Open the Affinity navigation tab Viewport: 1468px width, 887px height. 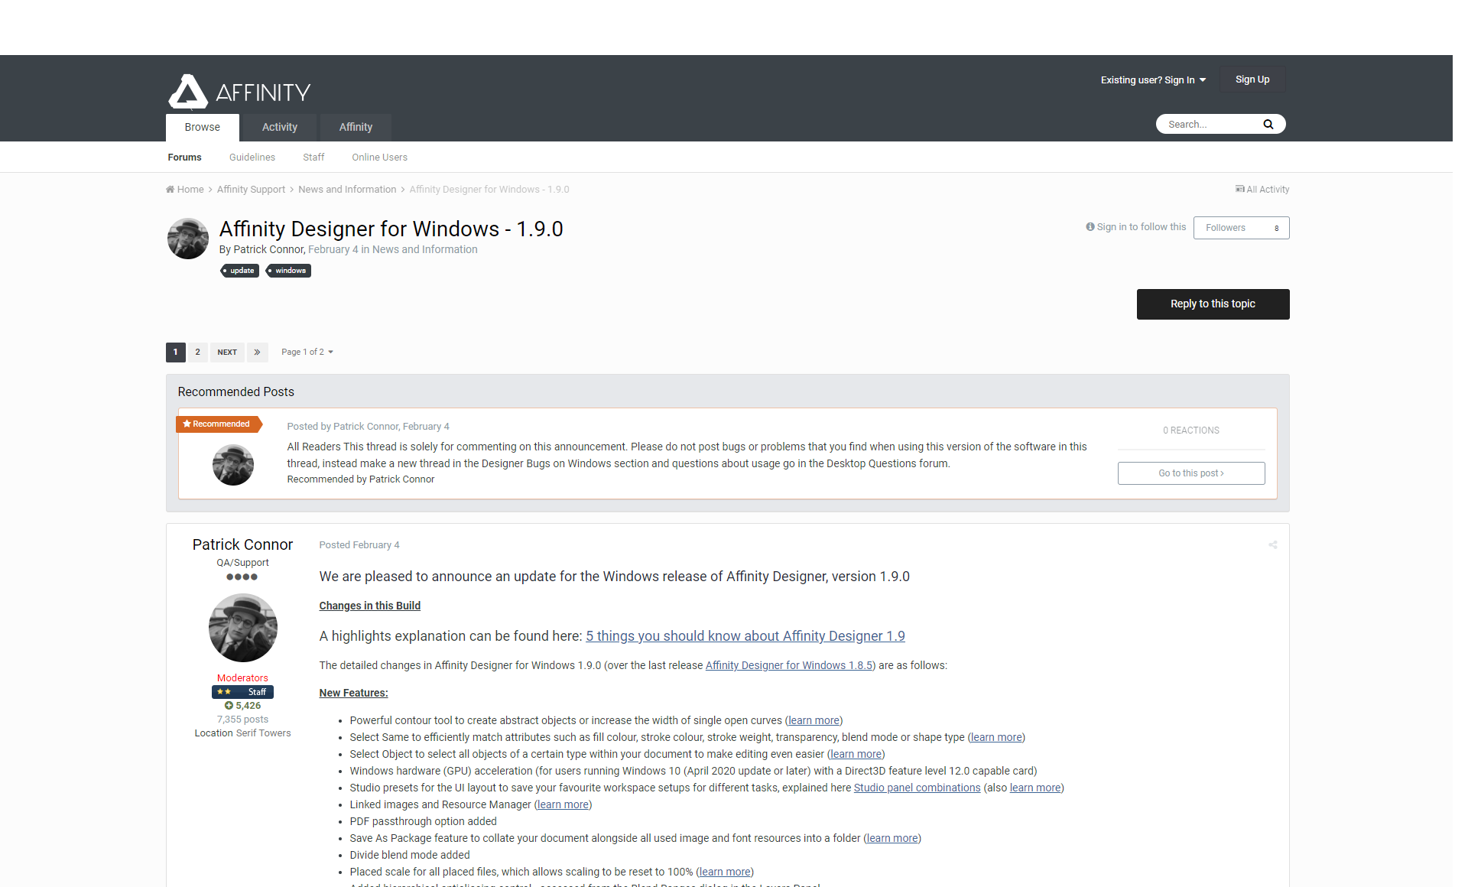pyautogui.click(x=356, y=128)
